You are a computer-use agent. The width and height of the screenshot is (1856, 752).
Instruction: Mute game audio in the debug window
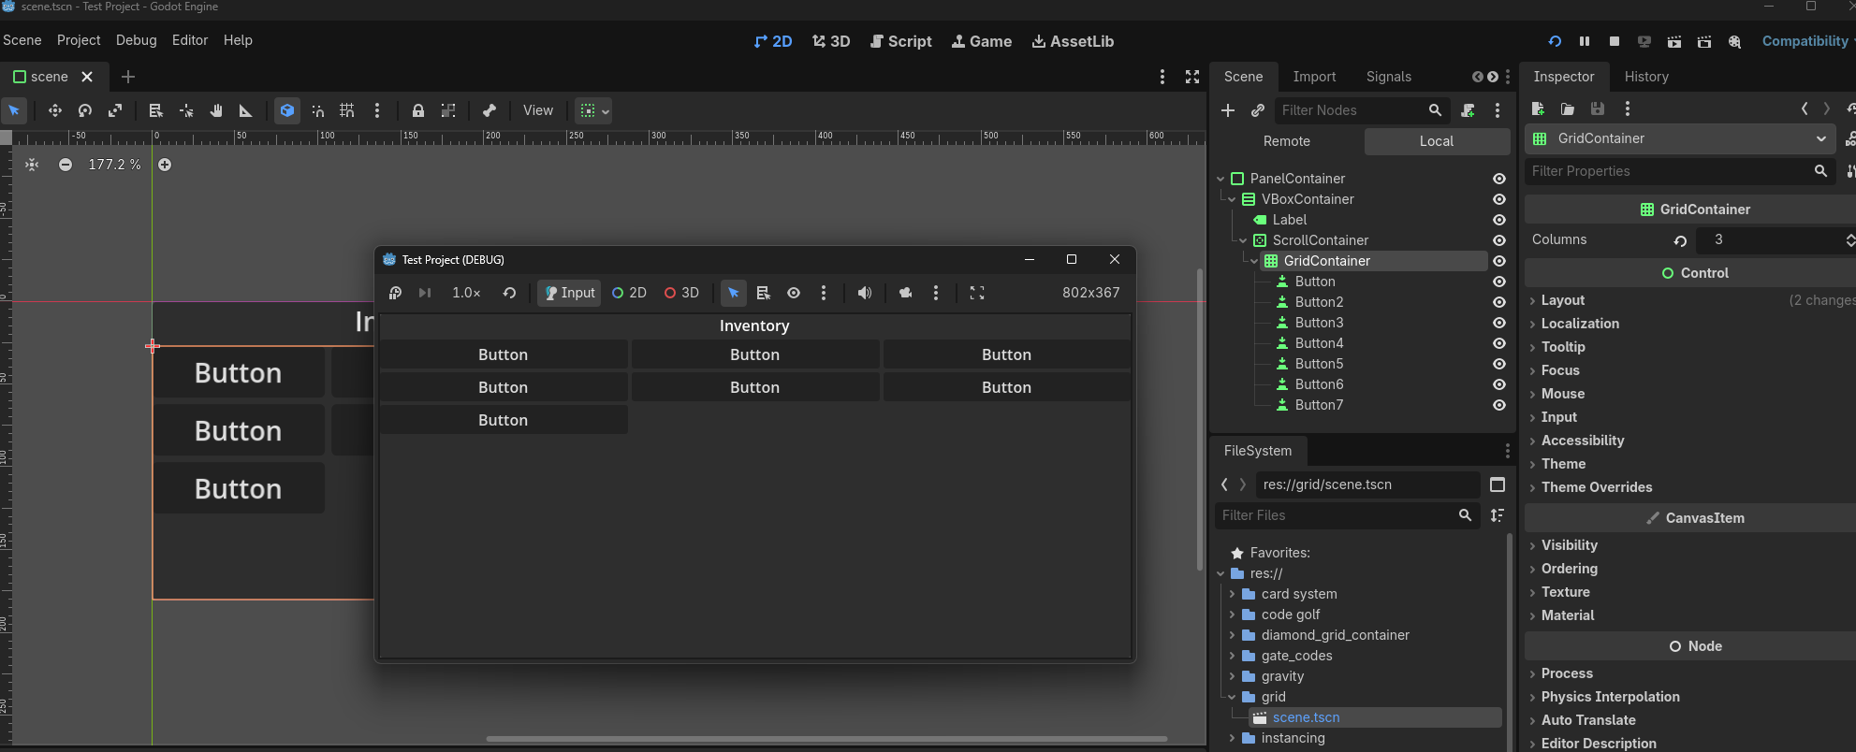click(x=865, y=293)
